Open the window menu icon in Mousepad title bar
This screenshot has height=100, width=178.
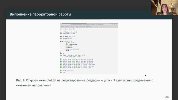61,25
